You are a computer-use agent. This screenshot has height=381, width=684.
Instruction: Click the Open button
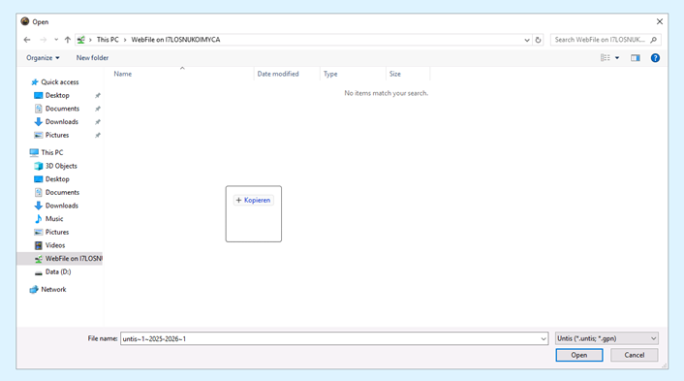point(578,355)
